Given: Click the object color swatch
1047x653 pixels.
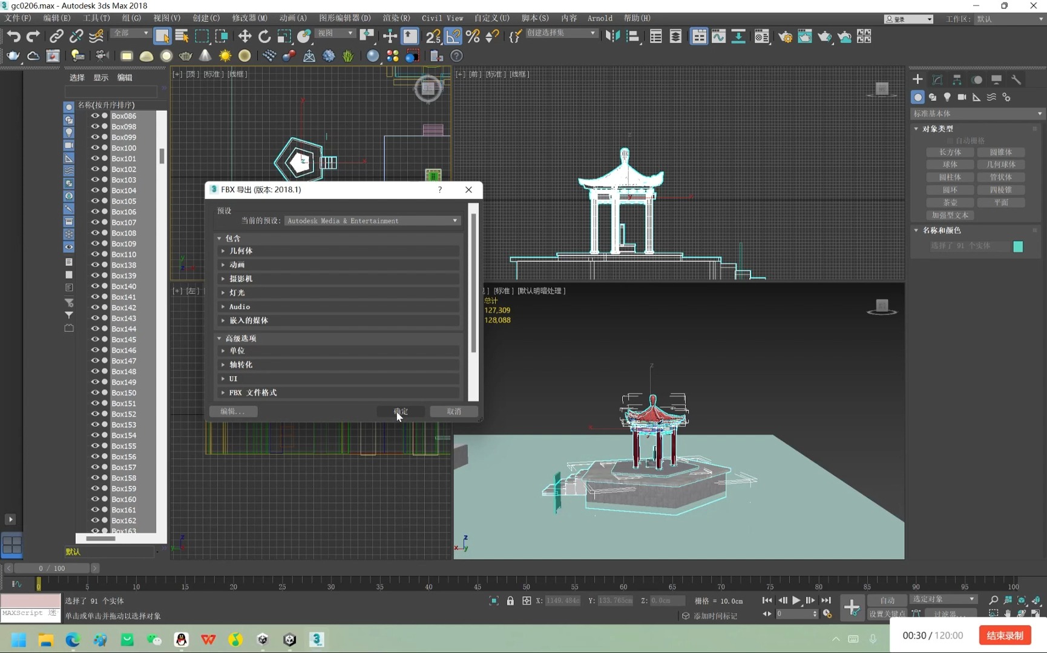Looking at the screenshot, I should tap(1018, 246).
